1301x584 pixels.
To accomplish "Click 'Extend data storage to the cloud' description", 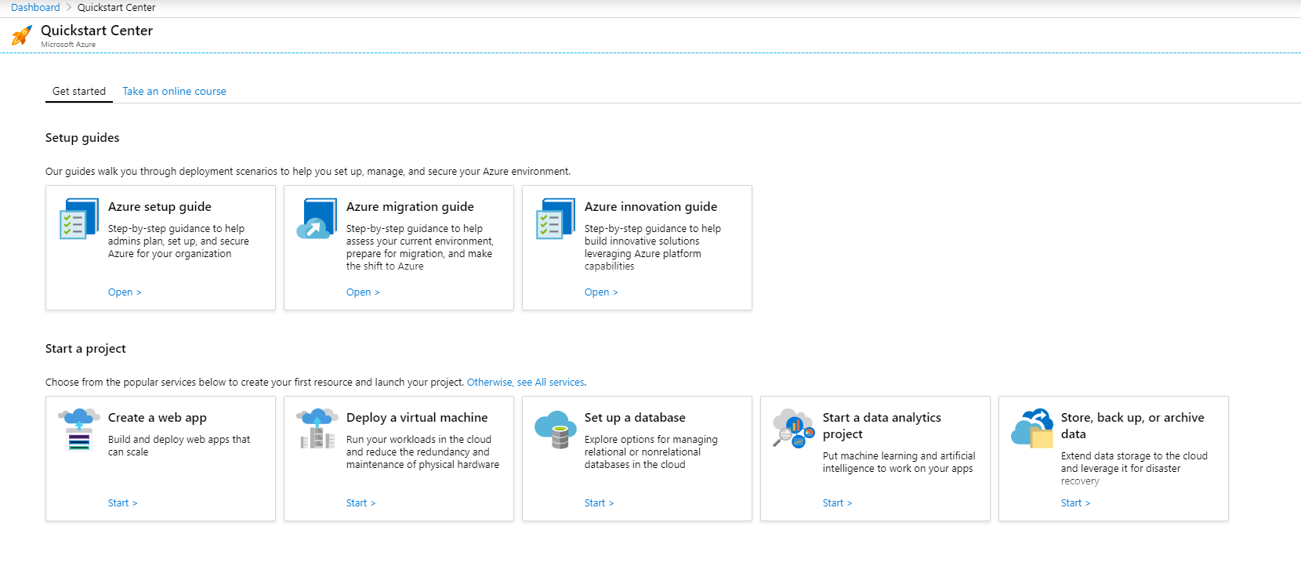I will click(x=1134, y=469).
